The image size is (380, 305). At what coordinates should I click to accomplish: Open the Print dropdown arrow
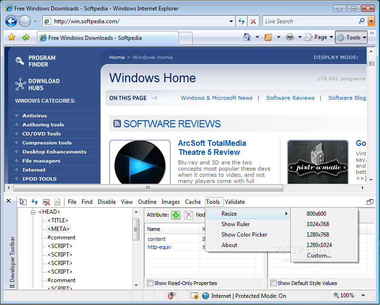click(300, 37)
